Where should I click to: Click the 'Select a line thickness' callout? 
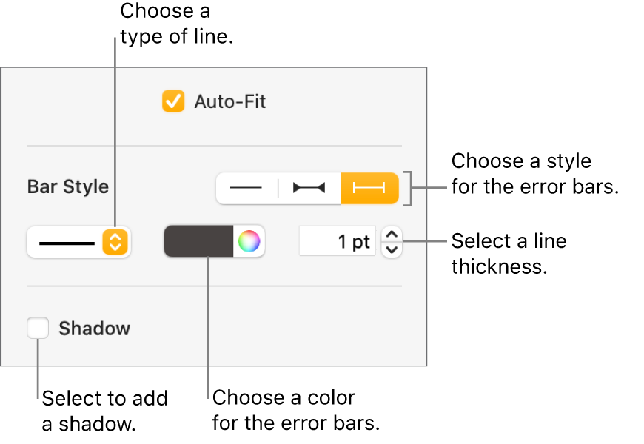point(509,253)
